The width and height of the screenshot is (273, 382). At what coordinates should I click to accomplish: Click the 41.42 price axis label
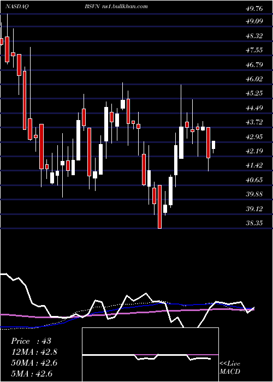[x=254, y=165]
